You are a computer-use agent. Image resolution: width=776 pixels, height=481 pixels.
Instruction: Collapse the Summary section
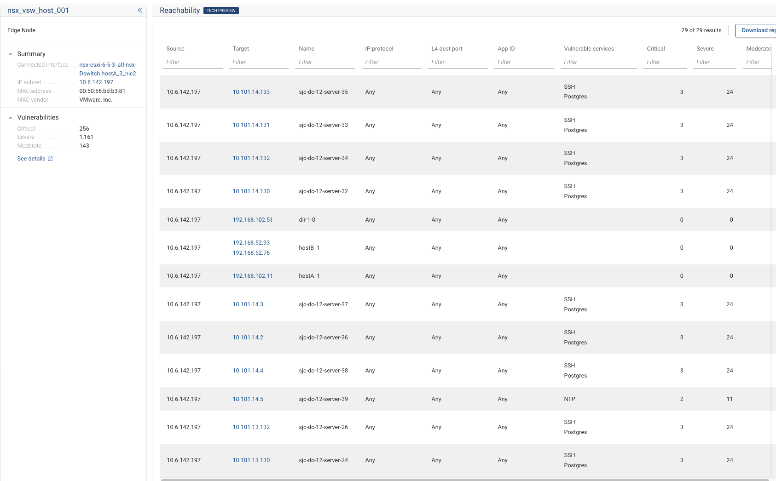[x=11, y=54]
